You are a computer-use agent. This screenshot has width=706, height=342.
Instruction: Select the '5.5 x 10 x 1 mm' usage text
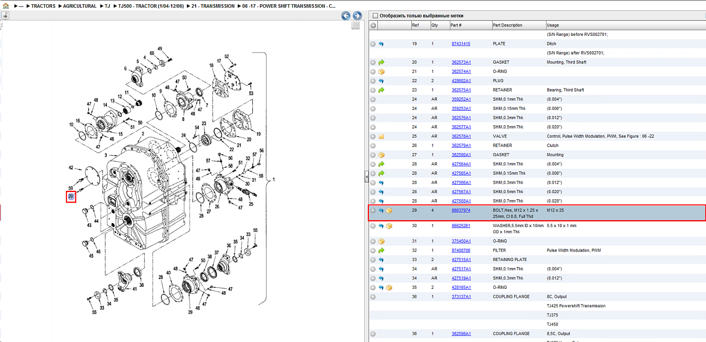(x=562, y=226)
